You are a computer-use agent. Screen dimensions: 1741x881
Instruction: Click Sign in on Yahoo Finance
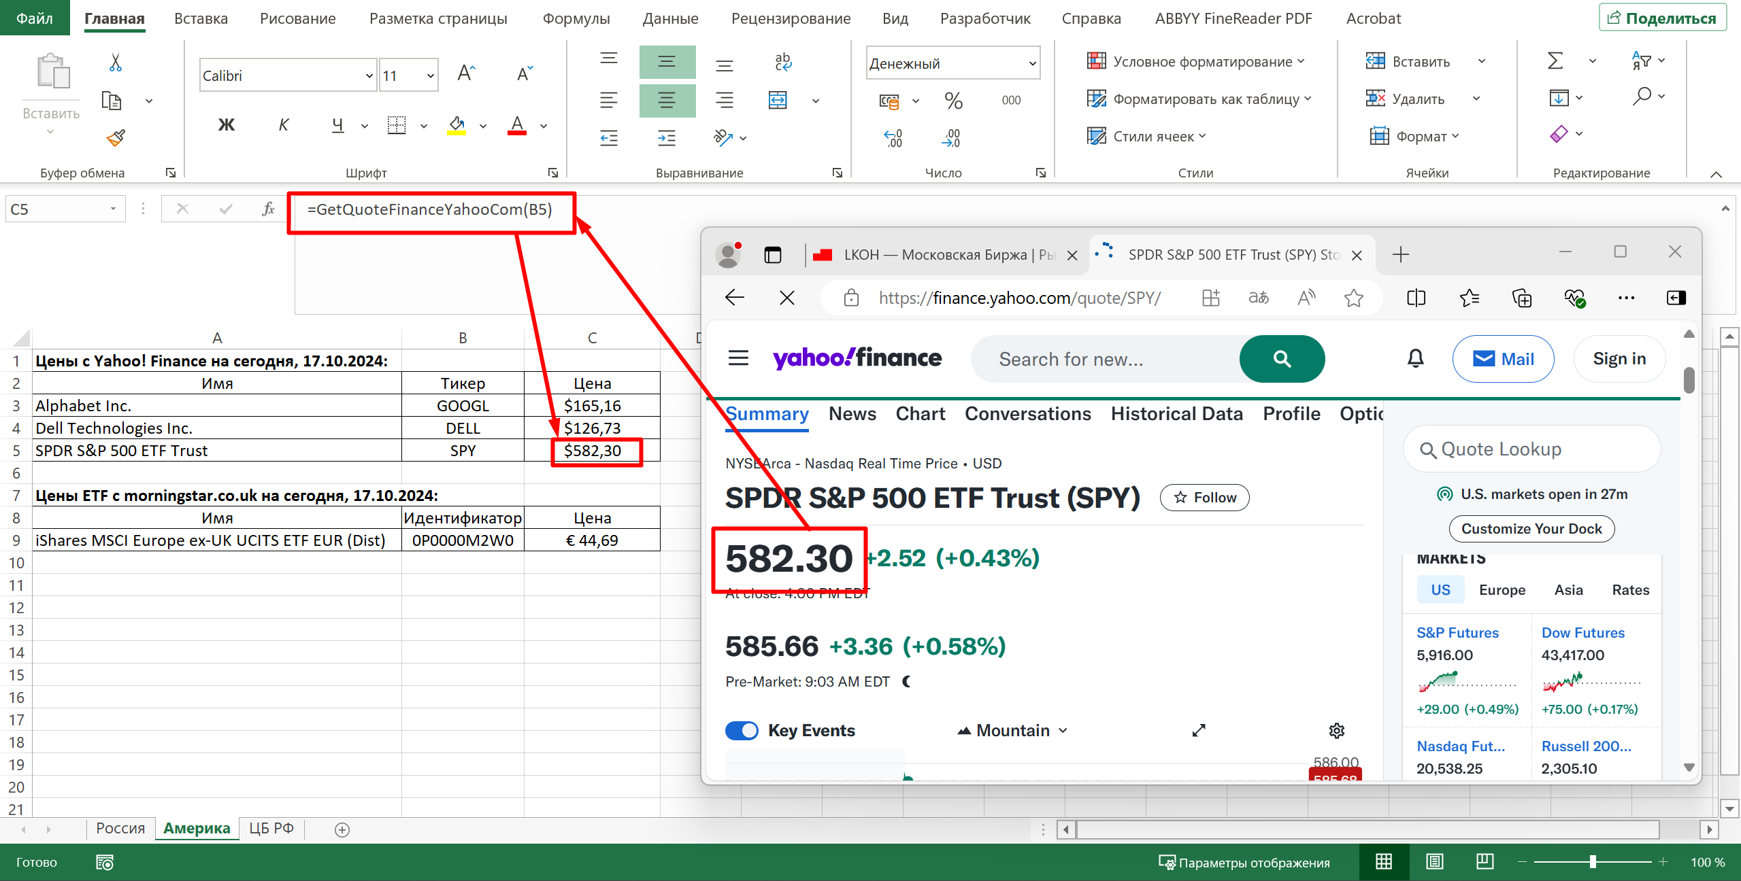pos(1619,359)
